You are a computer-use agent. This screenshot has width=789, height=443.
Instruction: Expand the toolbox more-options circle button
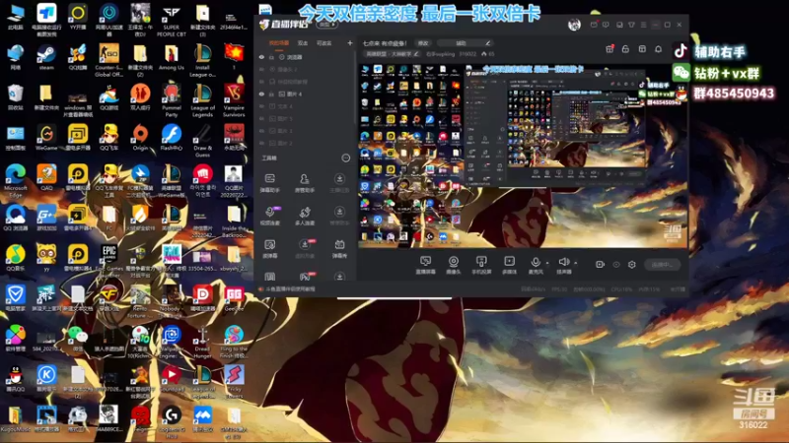pyautogui.click(x=346, y=158)
